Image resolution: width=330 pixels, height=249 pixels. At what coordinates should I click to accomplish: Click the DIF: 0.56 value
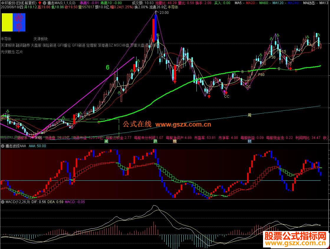pyautogui.click(x=39, y=202)
